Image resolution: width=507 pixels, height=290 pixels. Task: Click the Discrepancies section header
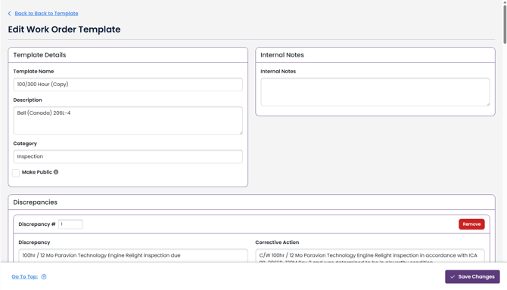click(36, 202)
